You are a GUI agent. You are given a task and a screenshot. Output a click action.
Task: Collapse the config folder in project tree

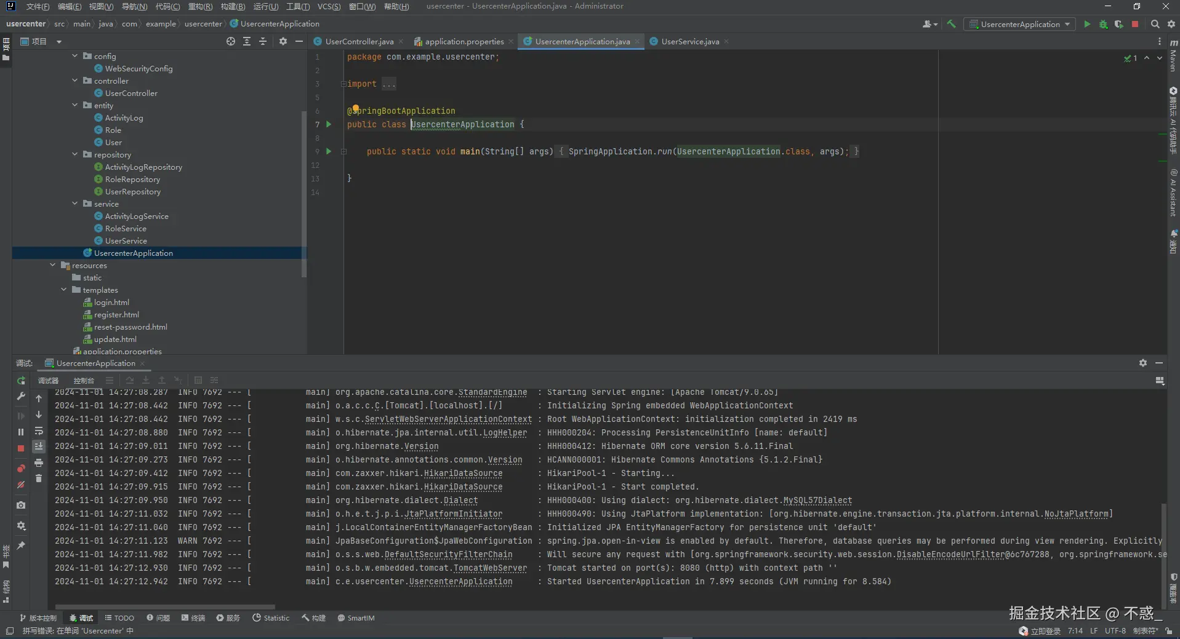click(x=75, y=56)
